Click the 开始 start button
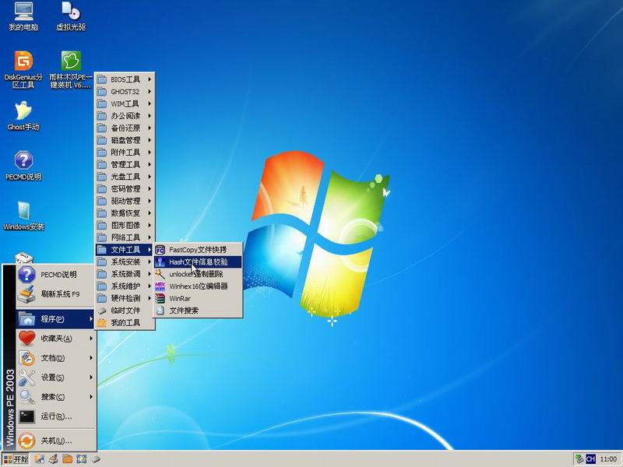 click(16, 459)
